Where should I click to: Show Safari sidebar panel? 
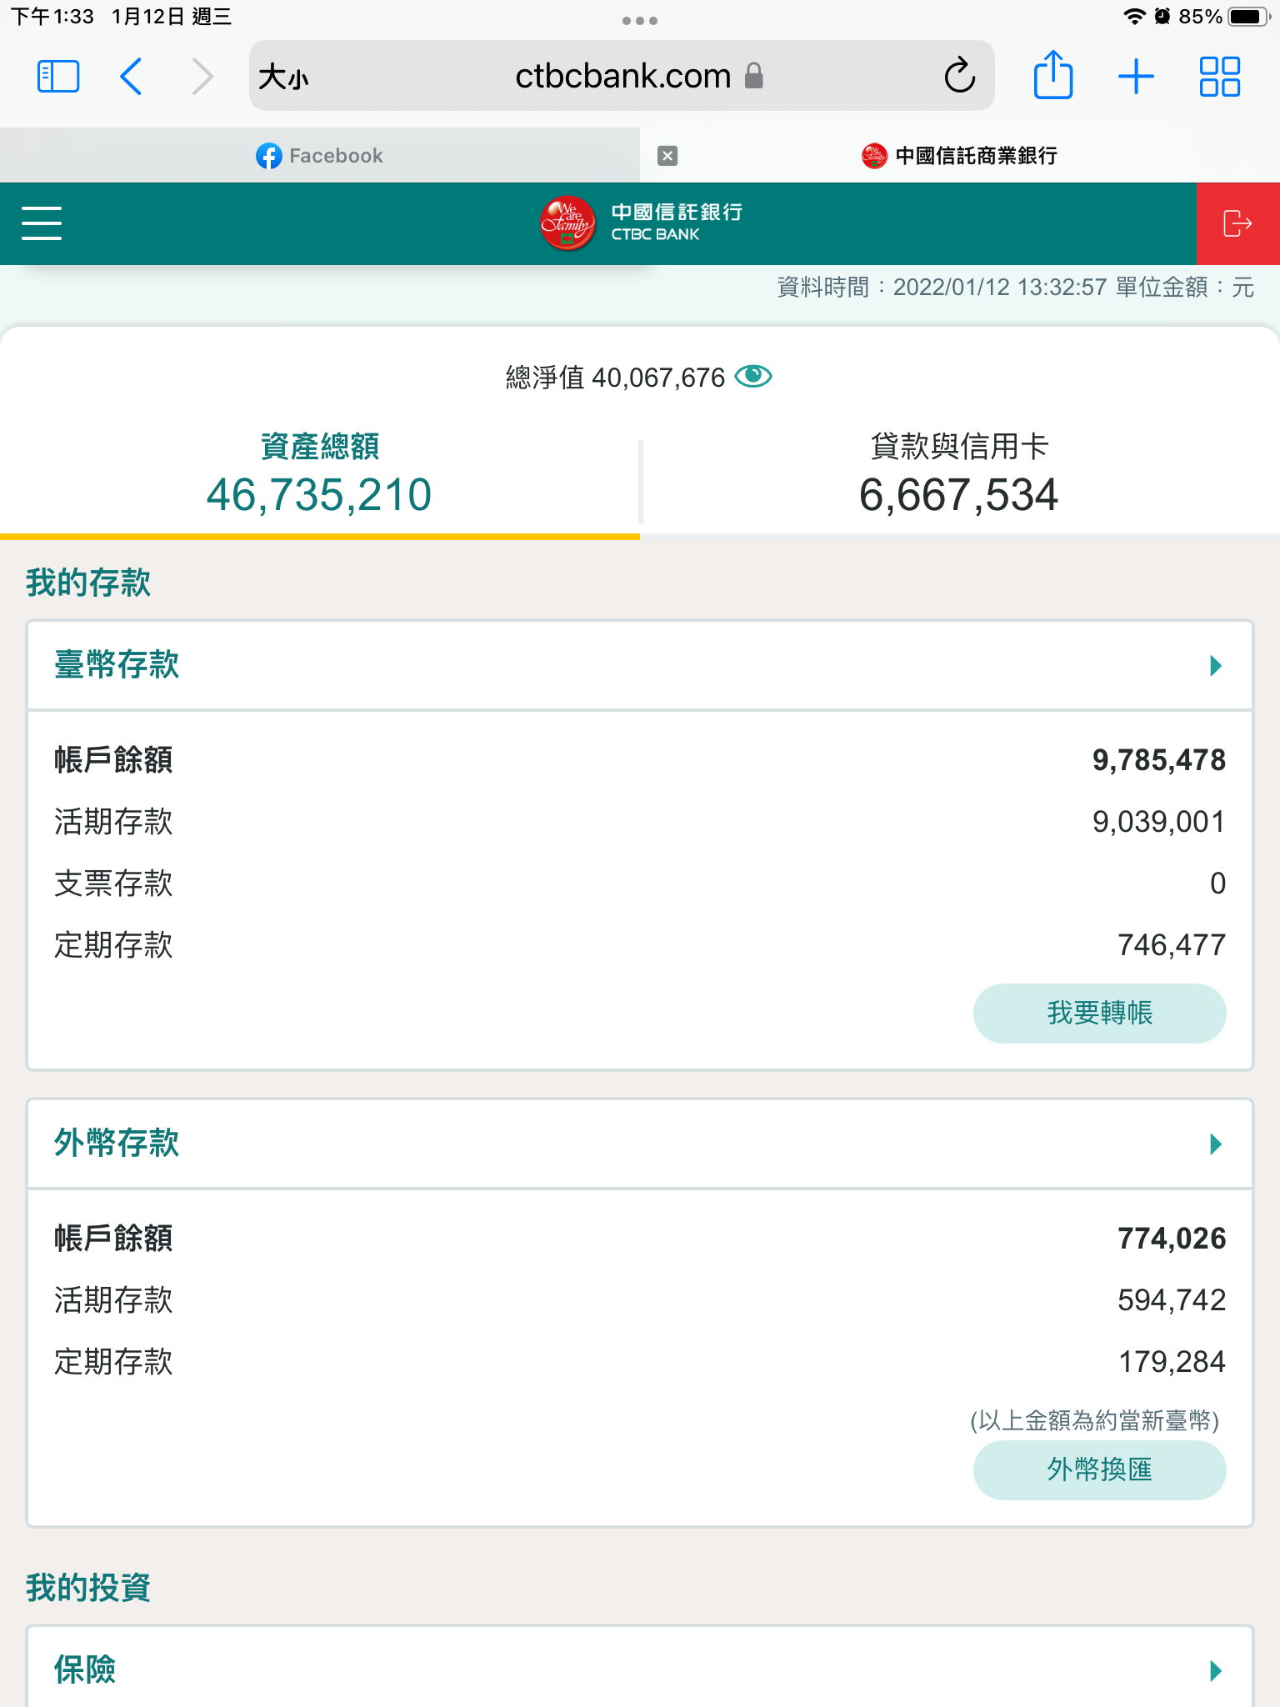(58, 77)
